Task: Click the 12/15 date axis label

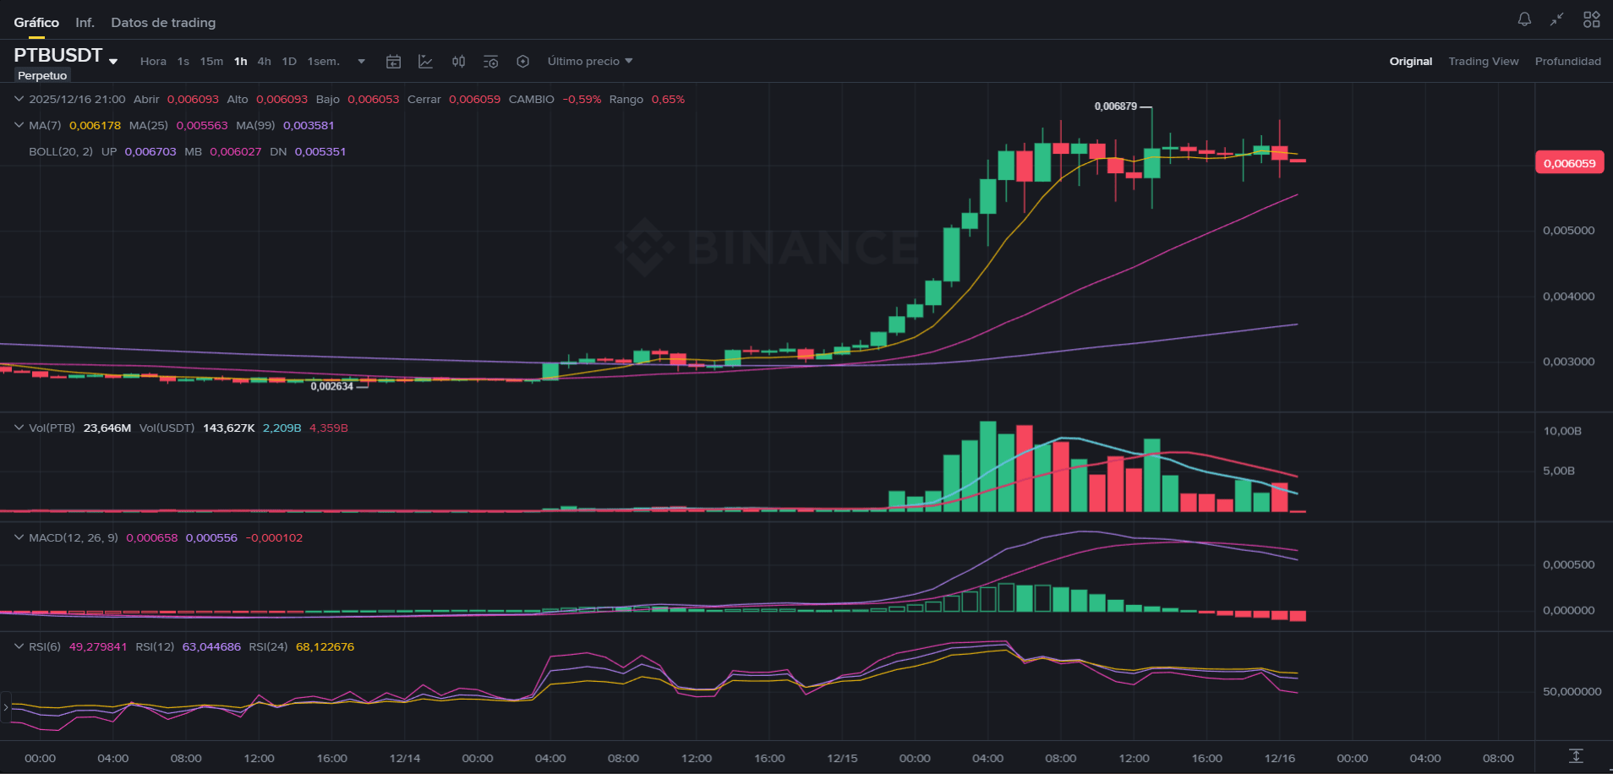Action: point(842,758)
